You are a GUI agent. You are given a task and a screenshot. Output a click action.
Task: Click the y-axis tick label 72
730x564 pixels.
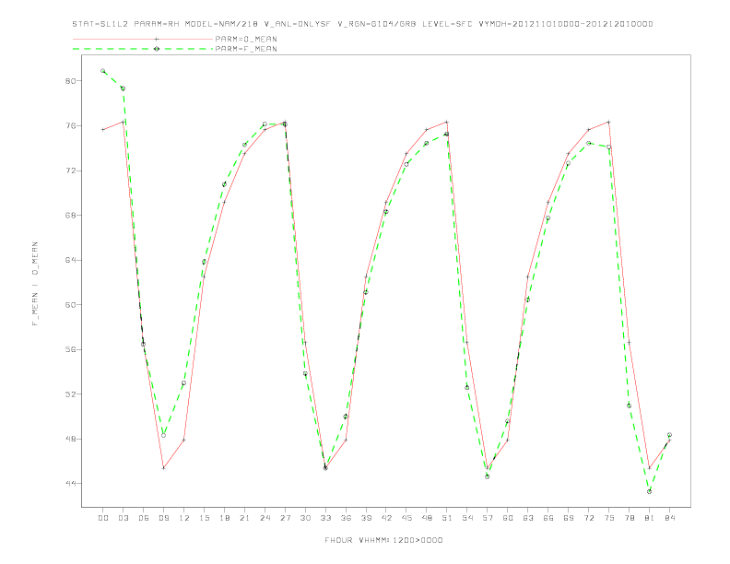pos(70,170)
